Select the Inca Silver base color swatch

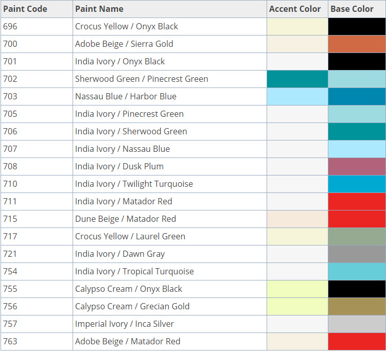(357, 324)
